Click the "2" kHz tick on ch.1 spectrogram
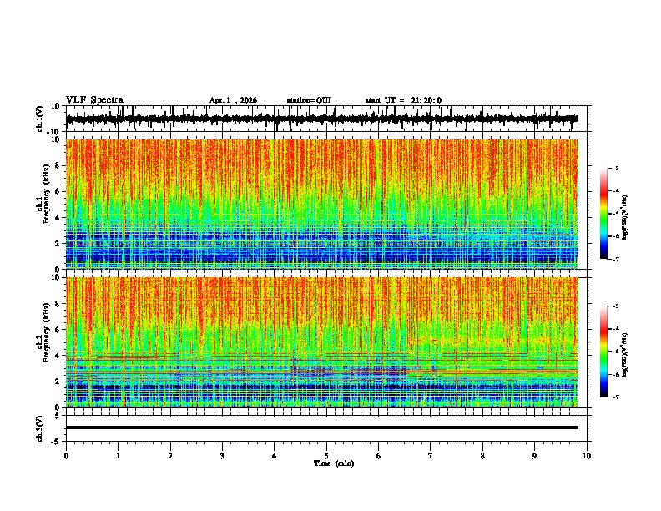 click(58, 243)
